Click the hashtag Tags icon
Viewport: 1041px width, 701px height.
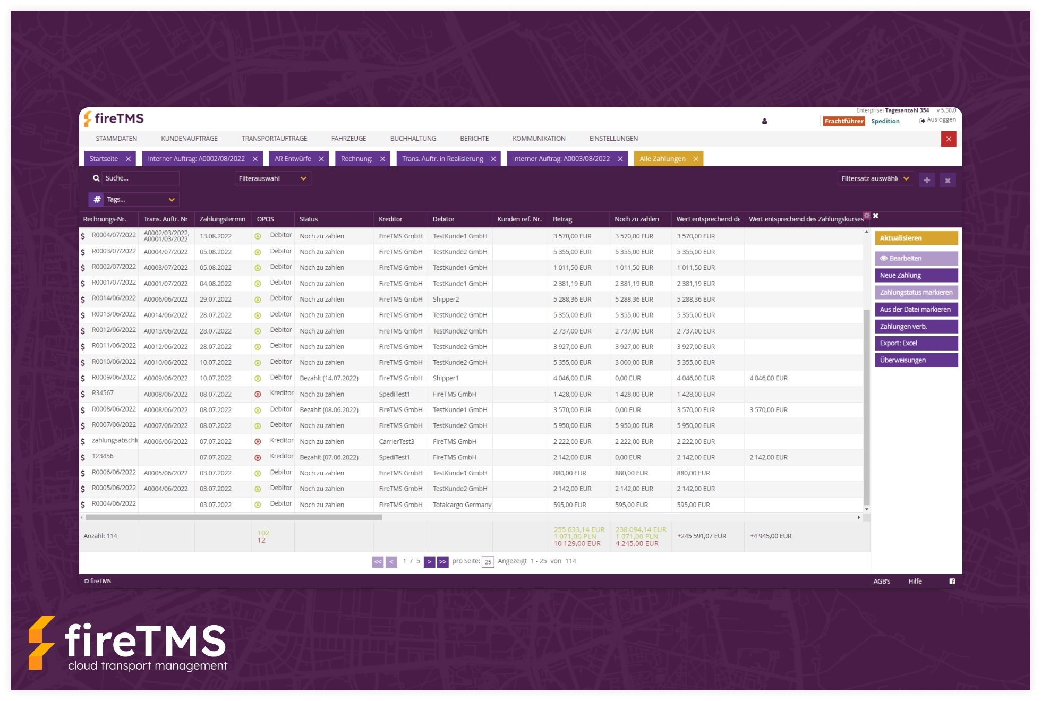(97, 200)
